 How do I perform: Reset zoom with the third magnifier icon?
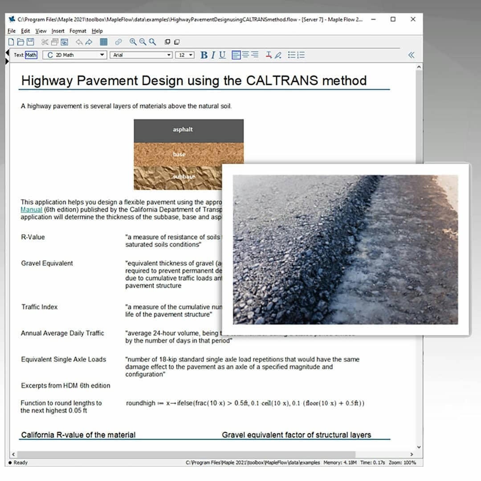[x=152, y=42]
